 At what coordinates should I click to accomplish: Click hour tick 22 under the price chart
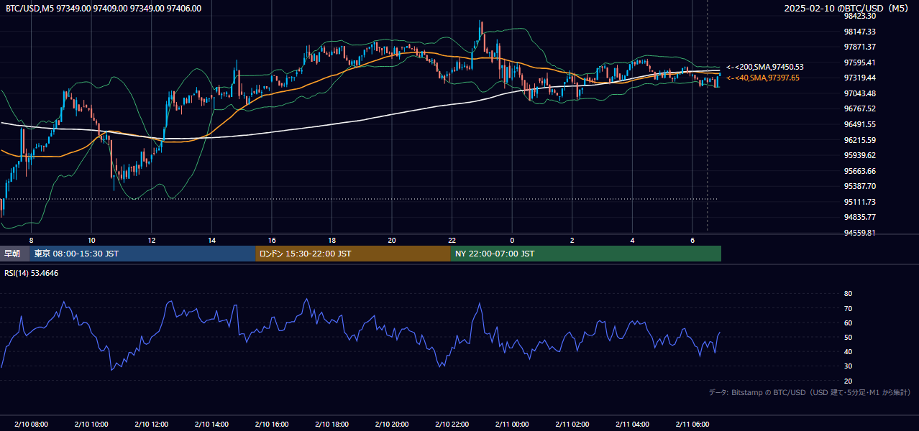click(x=452, y=240)
